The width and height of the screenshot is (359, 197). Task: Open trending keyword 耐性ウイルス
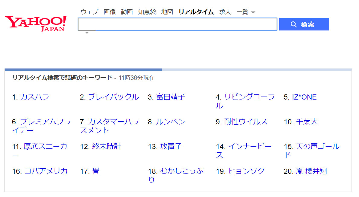tap(246, 122)
